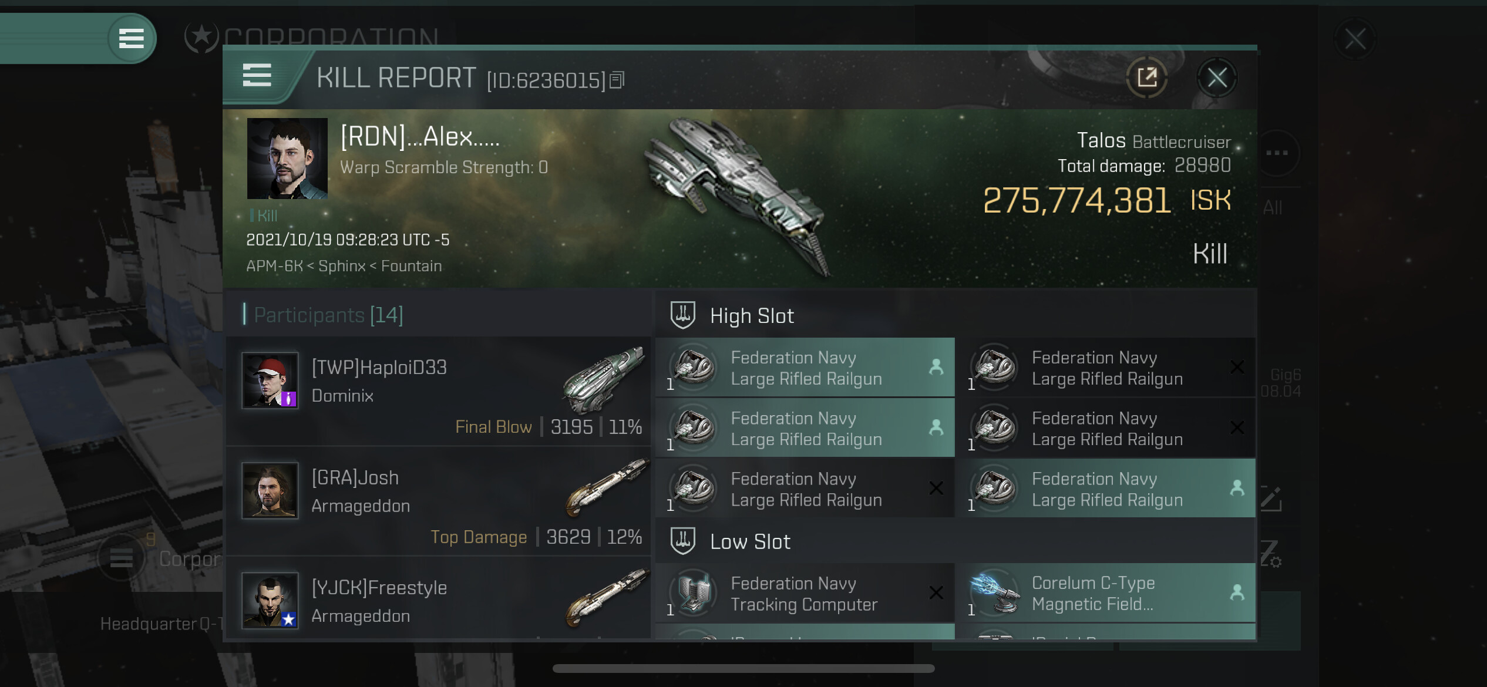Open the top-left green main menu button
This screenshot has height=687, width=1487.
(x=132, y=39)
